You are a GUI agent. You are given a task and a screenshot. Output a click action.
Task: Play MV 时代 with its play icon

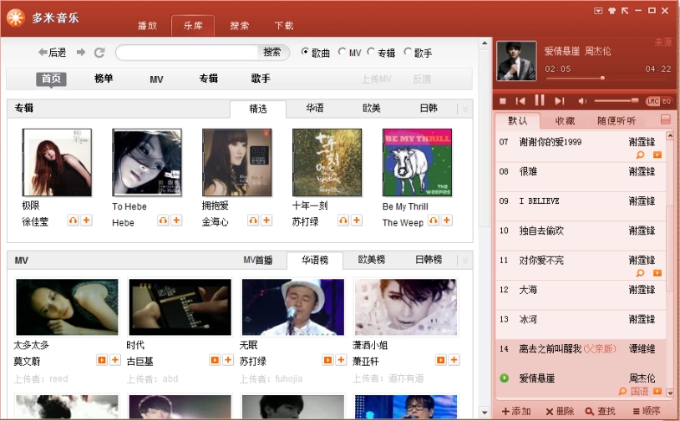coord(214,360)
